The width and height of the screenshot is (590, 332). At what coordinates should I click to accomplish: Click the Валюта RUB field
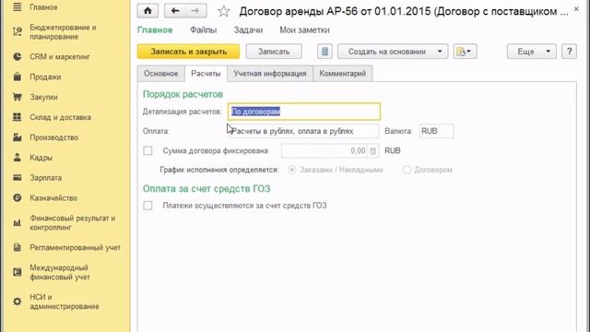point(436,131)
